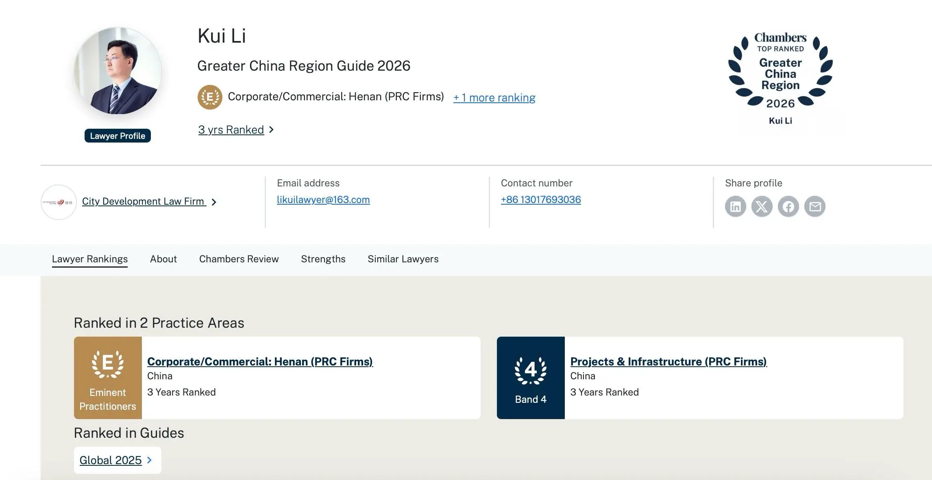This screenshot has height=480, width=932.
Task: Share profile on Facebook icon
Action: (788, 207)
